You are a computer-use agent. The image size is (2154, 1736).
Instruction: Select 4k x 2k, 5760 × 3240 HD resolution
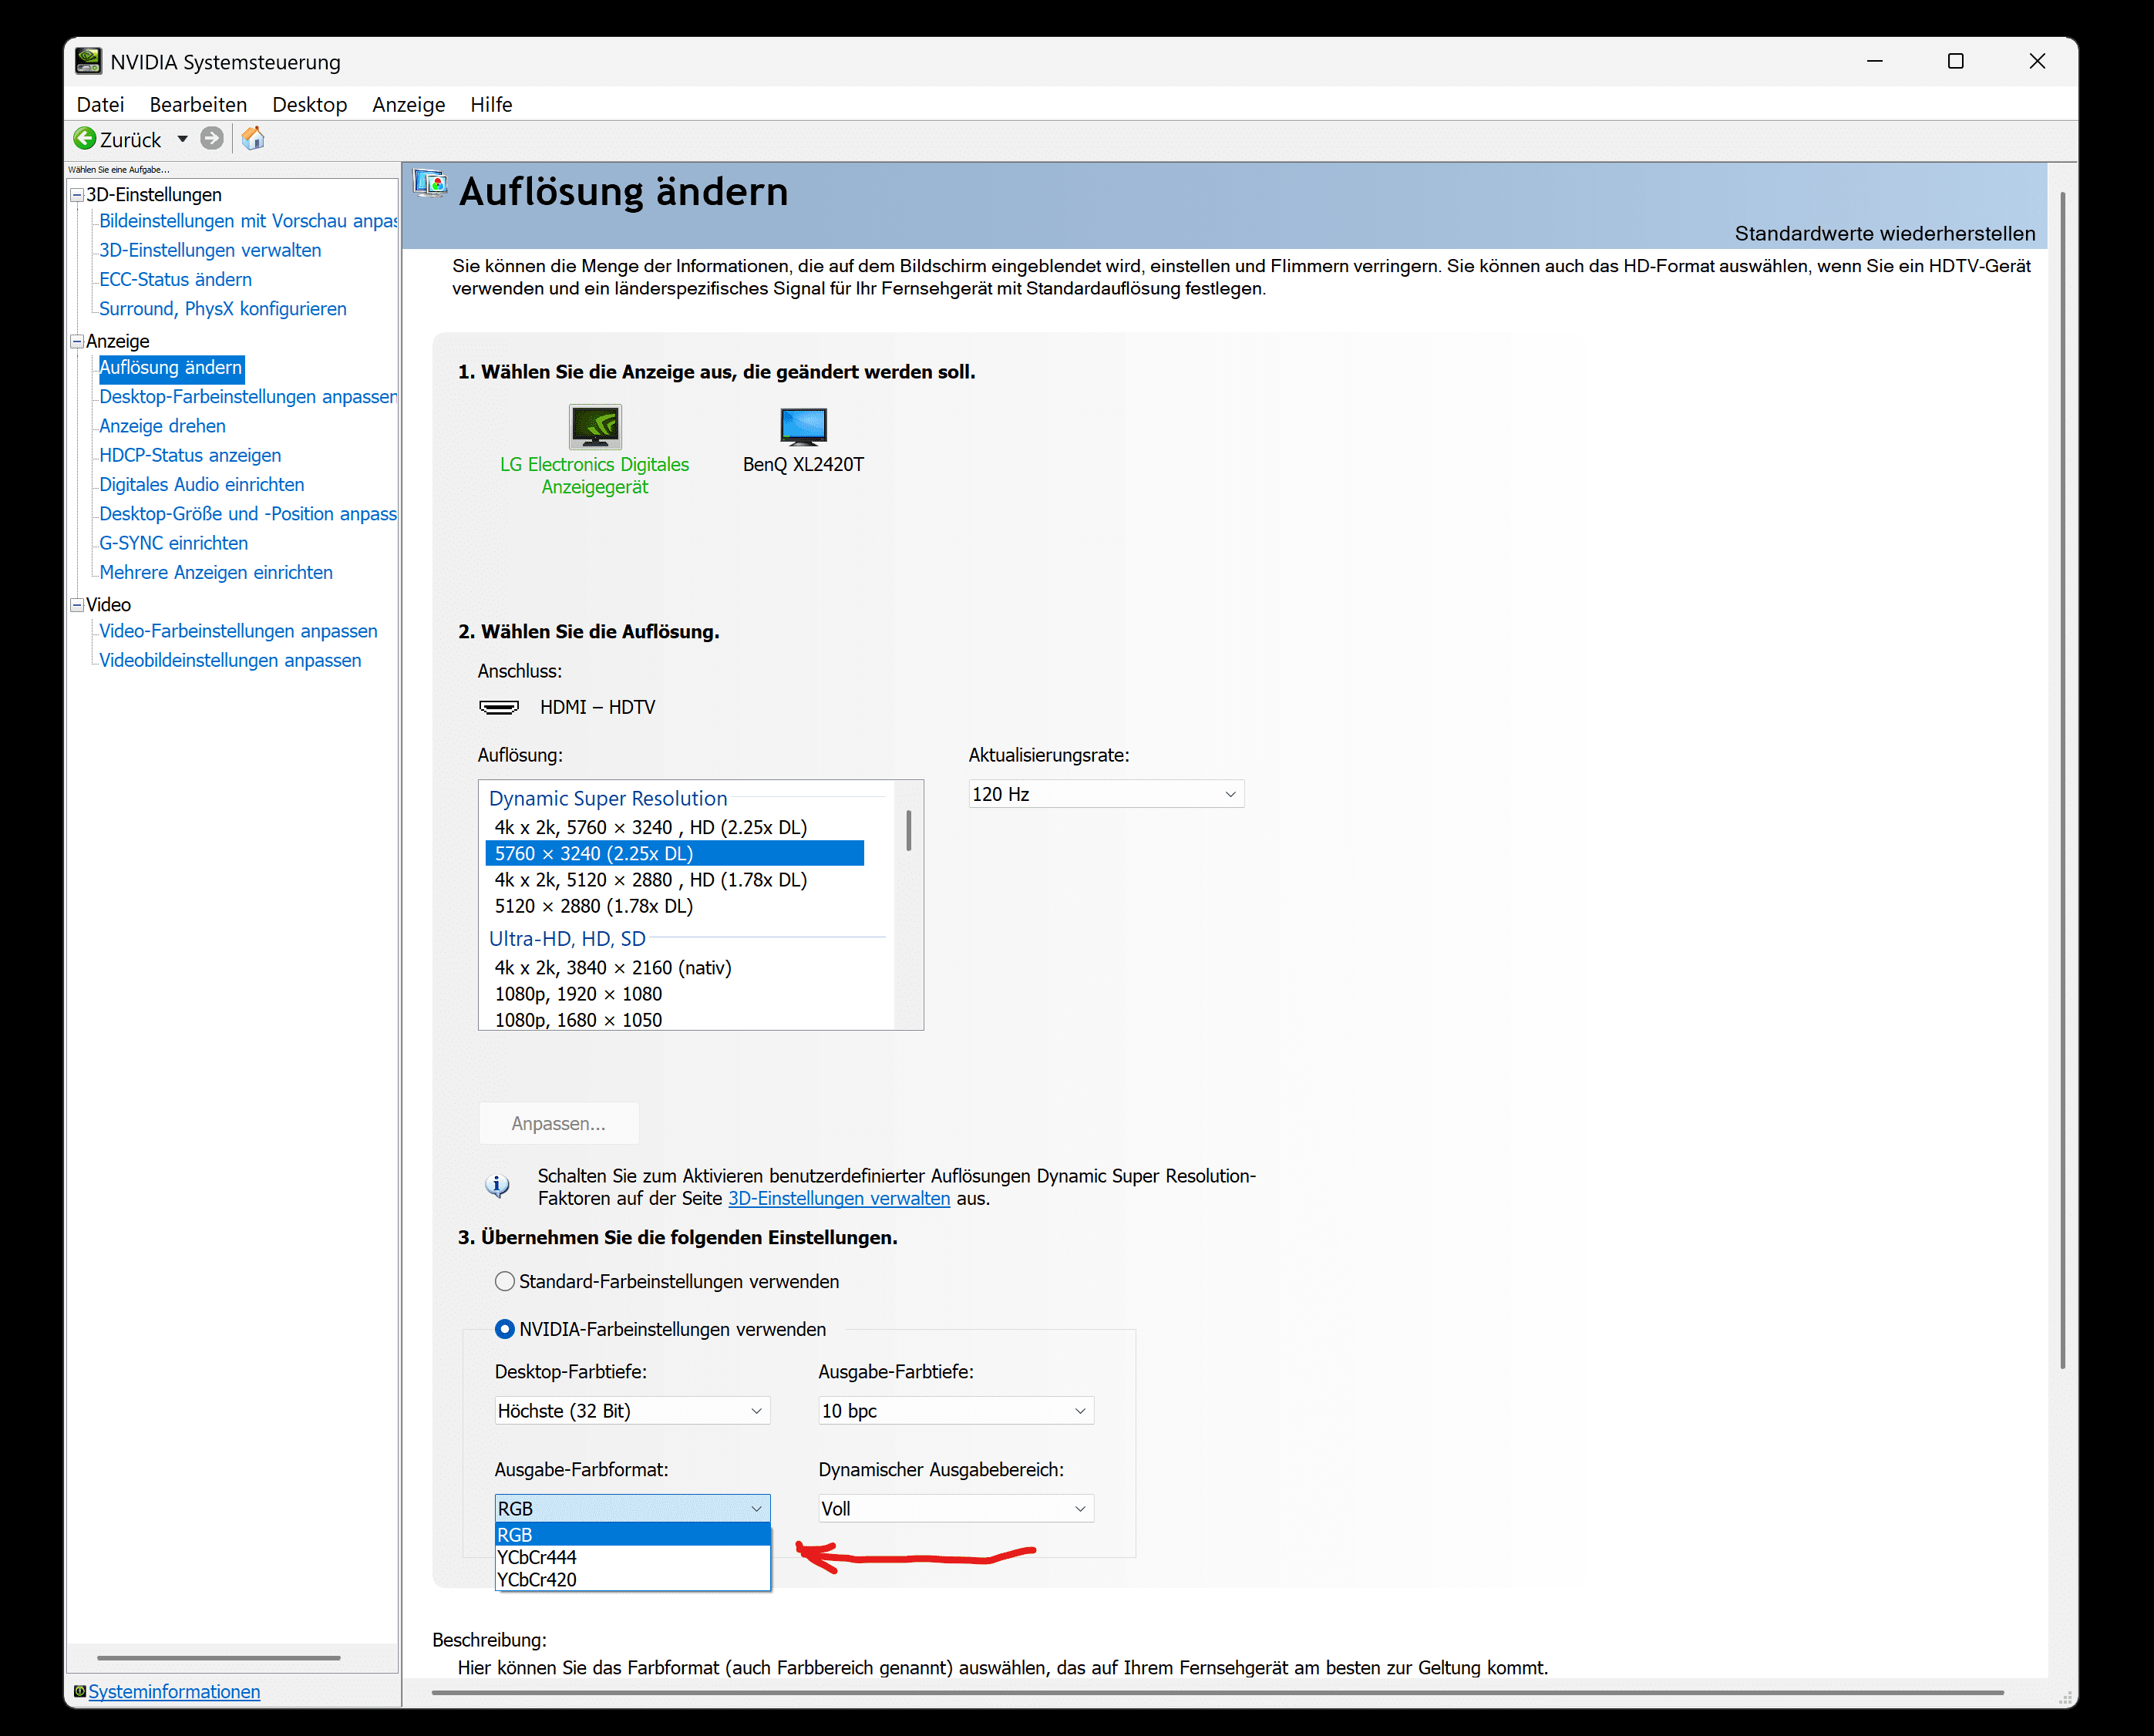[675, 827]
